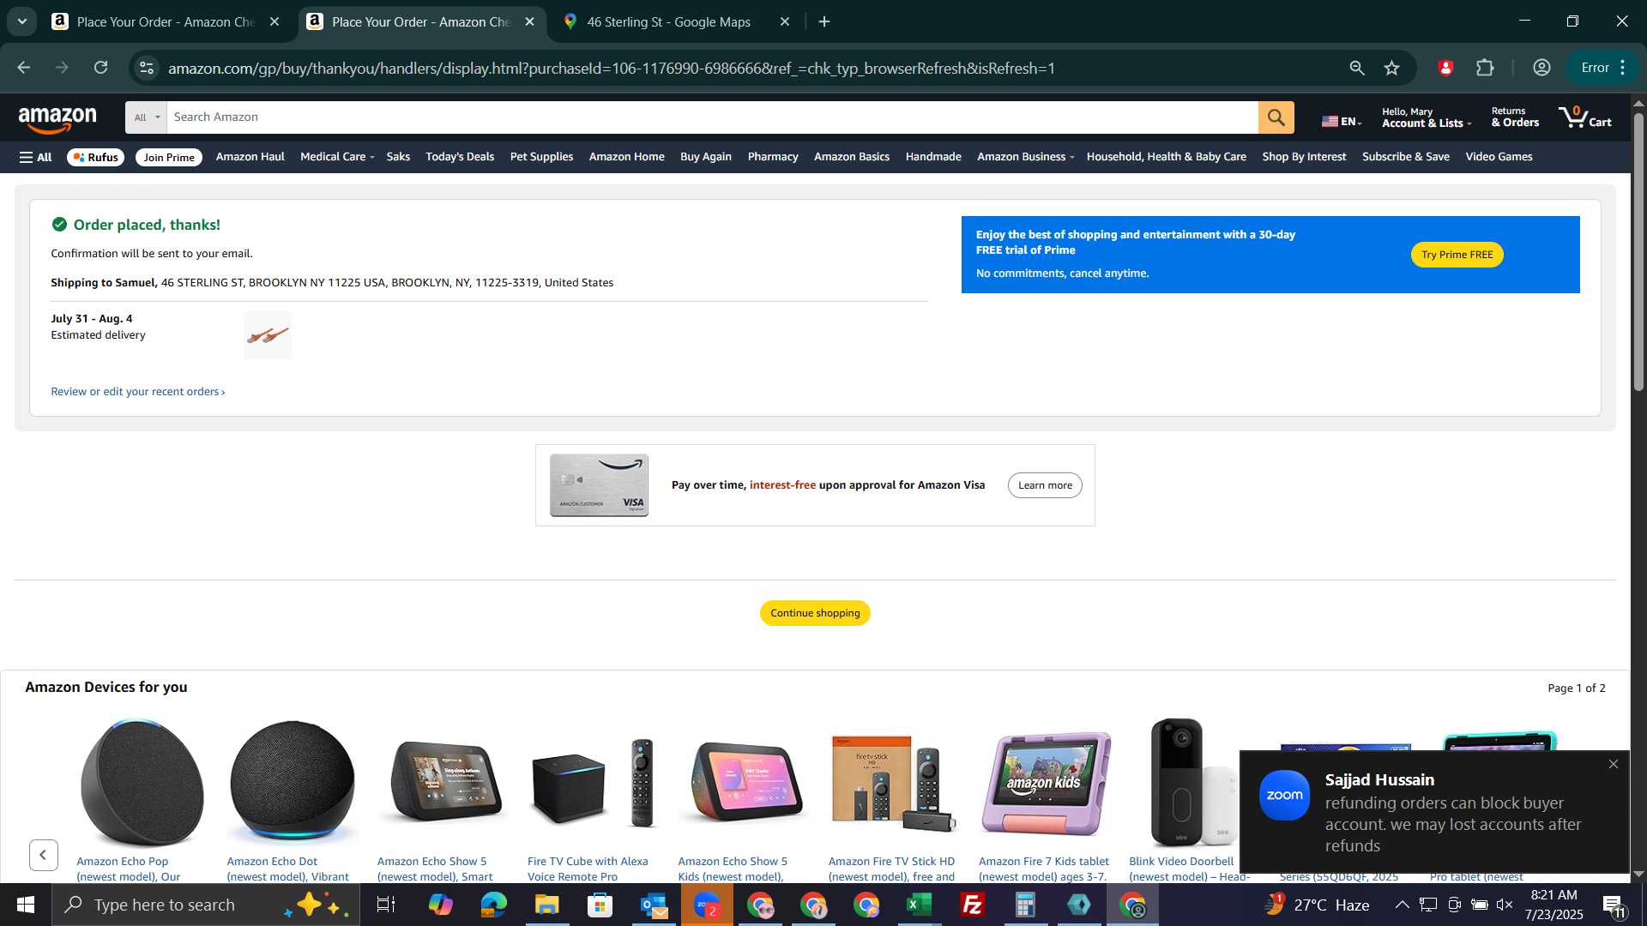Click the Search Amazon input field
This screenshot has width=1647, height=926.
712,117
